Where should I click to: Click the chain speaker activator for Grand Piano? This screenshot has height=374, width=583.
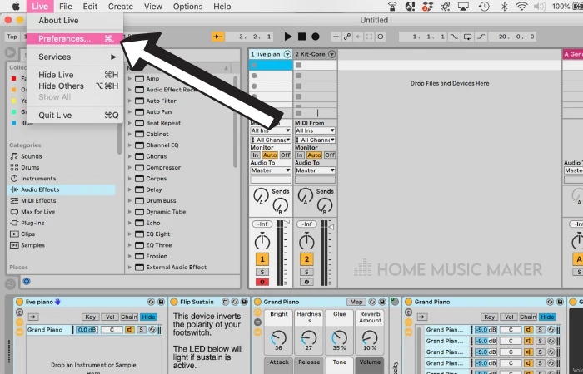pos(130,329)
